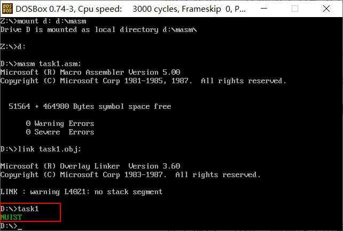Click the 'Drive D is mounted' message
343x231 pixels.
[x=99, y=30]
